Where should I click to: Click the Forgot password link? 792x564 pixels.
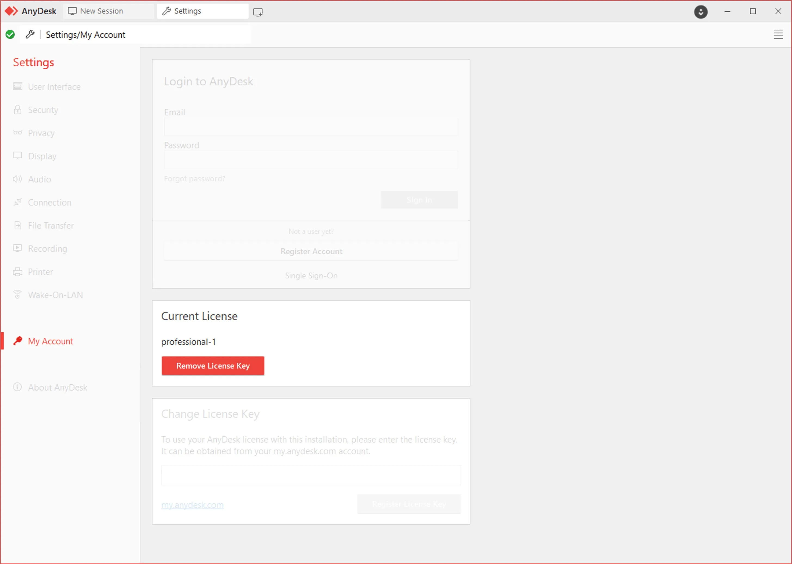coord(194,178)
